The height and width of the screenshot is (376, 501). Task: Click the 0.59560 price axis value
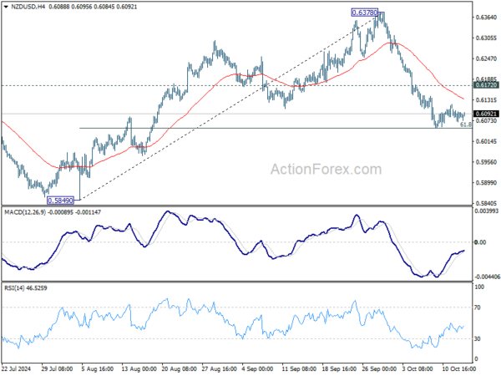coord(487,162)
